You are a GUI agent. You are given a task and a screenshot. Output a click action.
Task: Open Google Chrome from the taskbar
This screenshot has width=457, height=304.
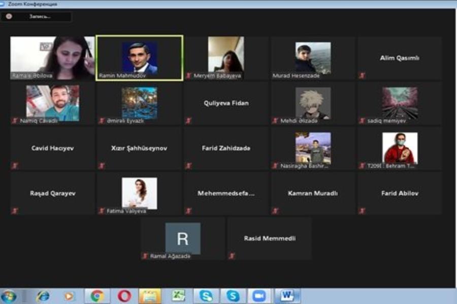(97, 296)
